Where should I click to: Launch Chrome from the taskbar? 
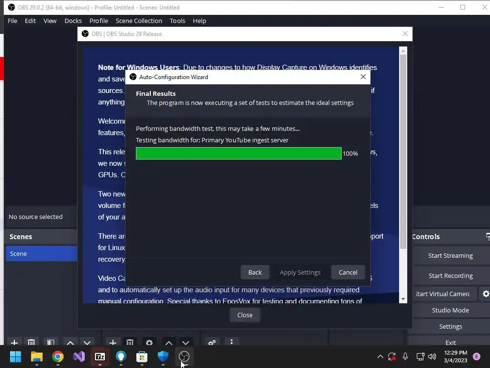58,356
